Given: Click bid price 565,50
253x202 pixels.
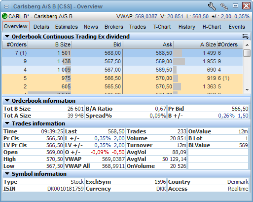Looking at the screenshot, I should click(112, 86).
